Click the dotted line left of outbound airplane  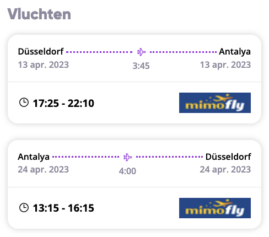[x=99, y=52]
